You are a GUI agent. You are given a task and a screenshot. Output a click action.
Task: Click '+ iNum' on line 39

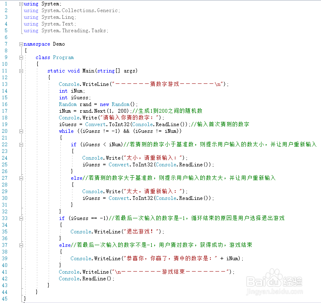click(x=229, y=259)
